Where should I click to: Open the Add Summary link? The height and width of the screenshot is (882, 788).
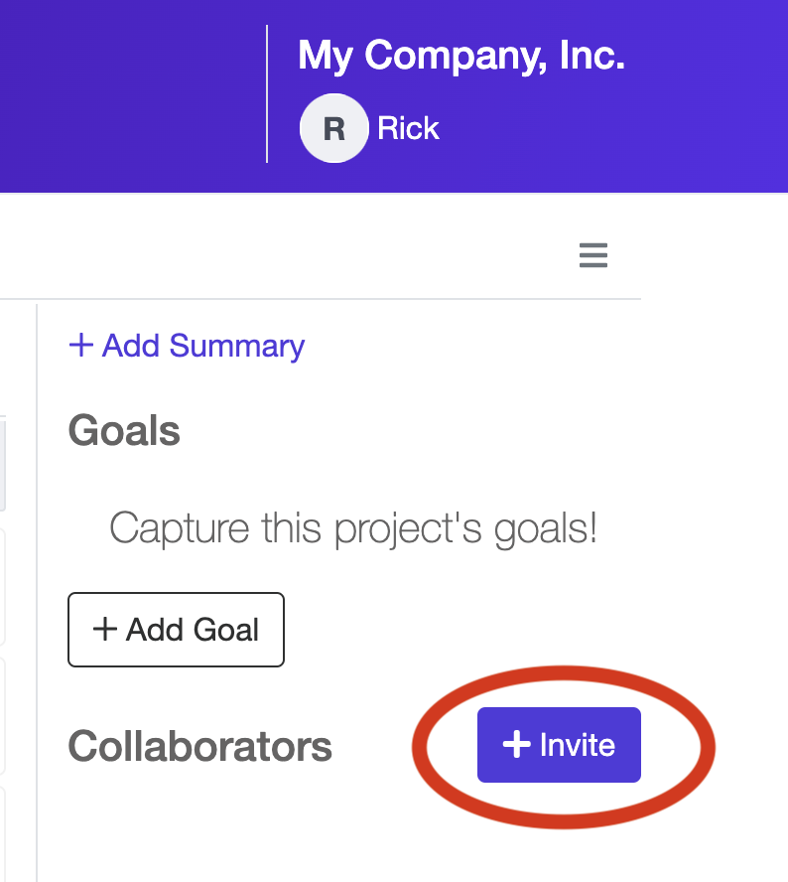pos(187,346)
